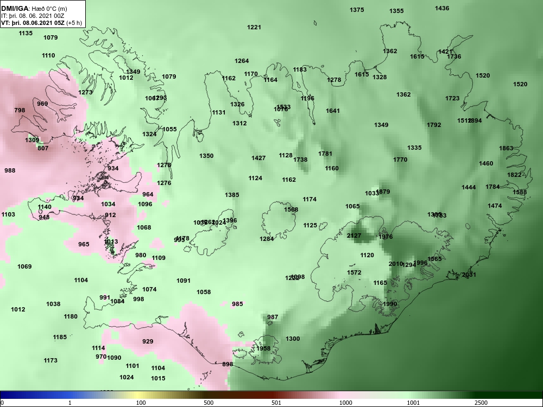Click the 2031 value on the southeast coast
Screen dimensions: 543x407
tap(469, 275)
